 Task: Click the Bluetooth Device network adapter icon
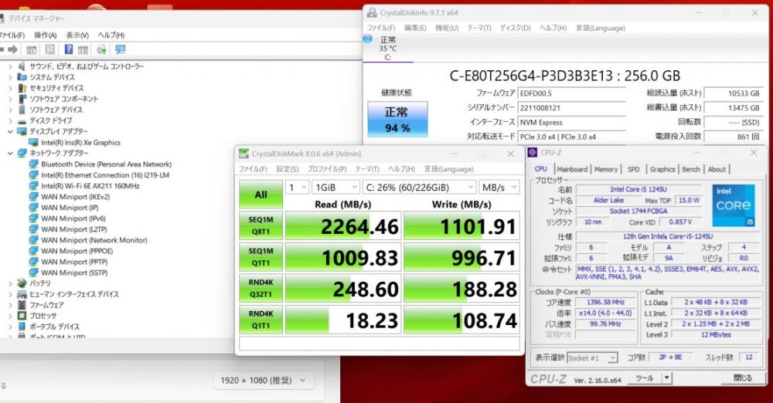click(x=33, y=164)
